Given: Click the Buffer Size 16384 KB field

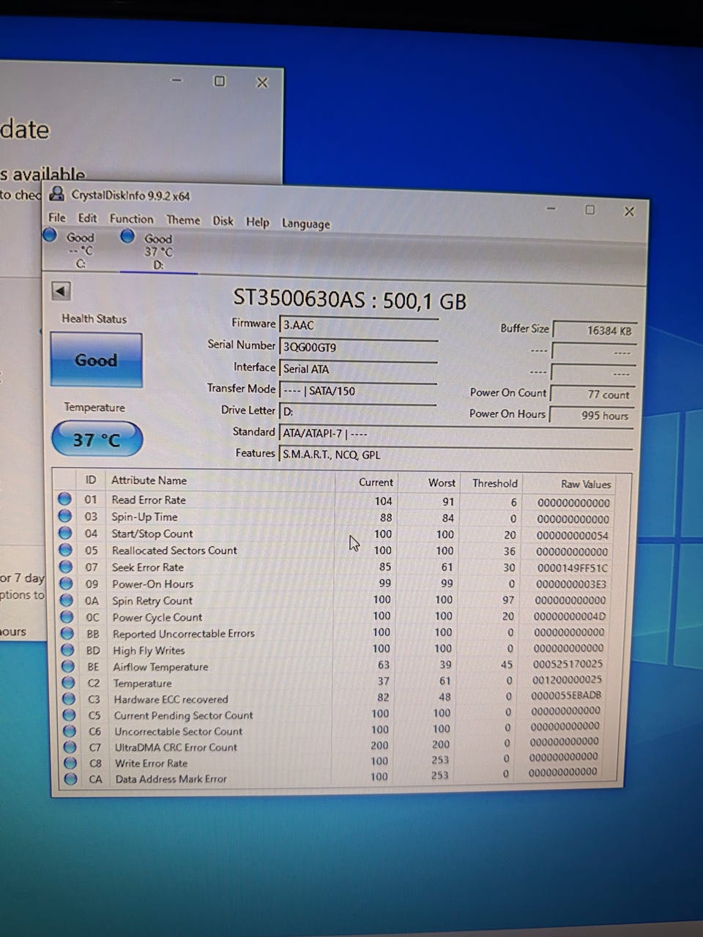Looking at the screenshot, I should [x=595, y=330].
